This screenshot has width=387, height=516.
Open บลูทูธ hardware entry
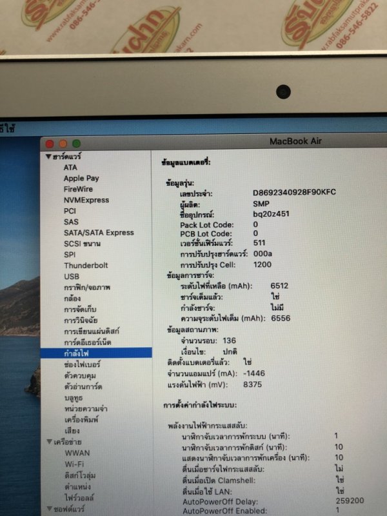point(74,398)
